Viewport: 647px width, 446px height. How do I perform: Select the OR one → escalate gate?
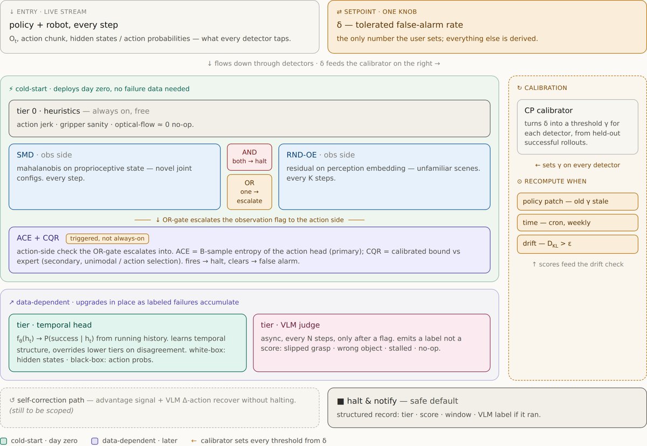point(250,192)
